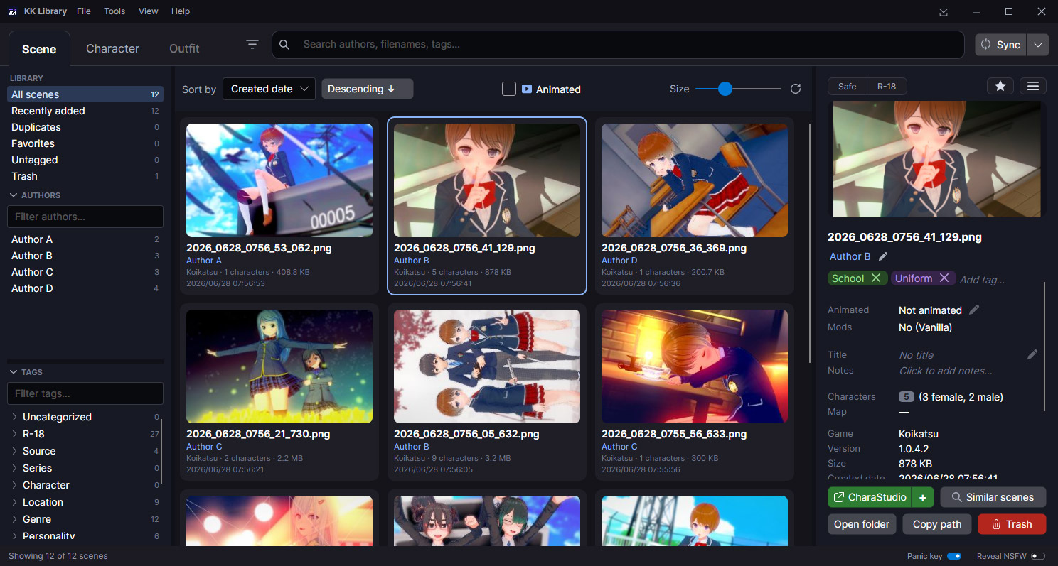Edit the Animated status with pencil icon
The width and height of the screenshot is (1058, 566).
[x=975, y=310]
